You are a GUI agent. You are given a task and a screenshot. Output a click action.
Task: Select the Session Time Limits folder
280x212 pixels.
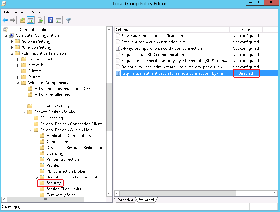tap(64, 189)
